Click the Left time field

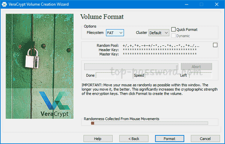[200, 75]
